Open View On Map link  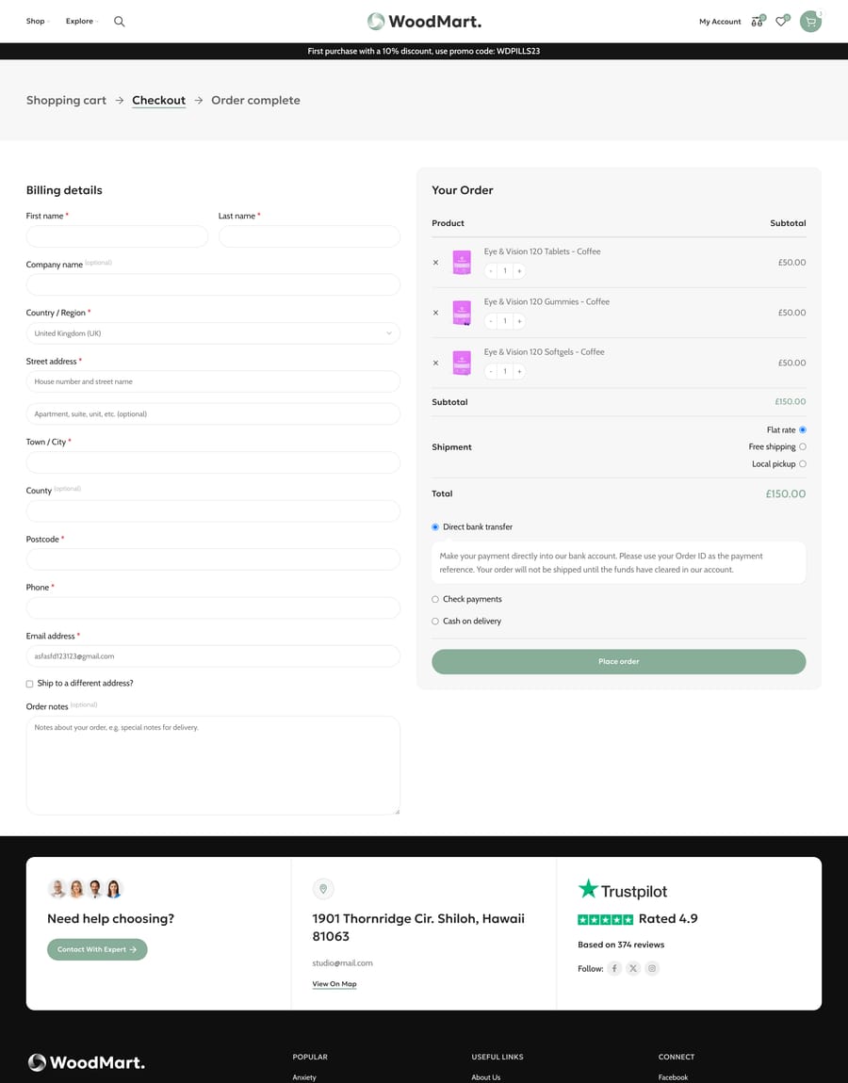pyautogui.click(x=334, y=984)
